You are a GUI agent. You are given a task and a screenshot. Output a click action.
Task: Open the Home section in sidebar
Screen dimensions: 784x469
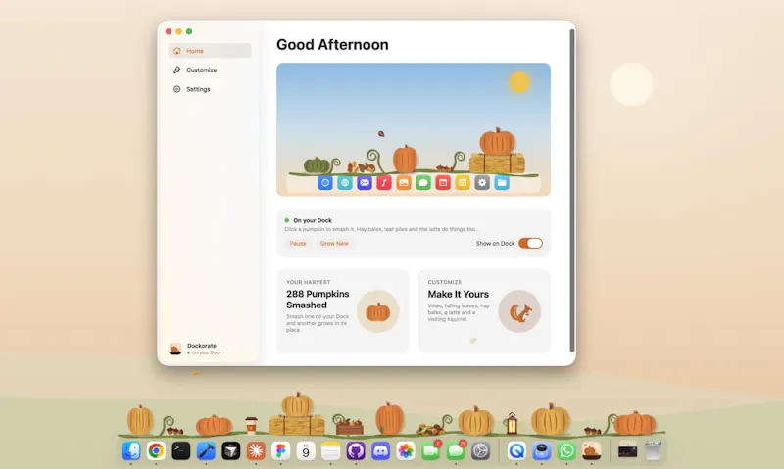point(210,51)
